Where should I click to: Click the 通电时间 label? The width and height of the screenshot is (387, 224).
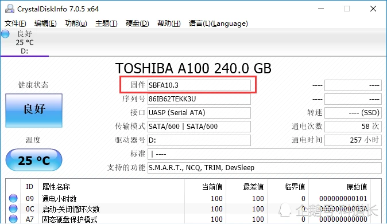(x=307, y=140)
